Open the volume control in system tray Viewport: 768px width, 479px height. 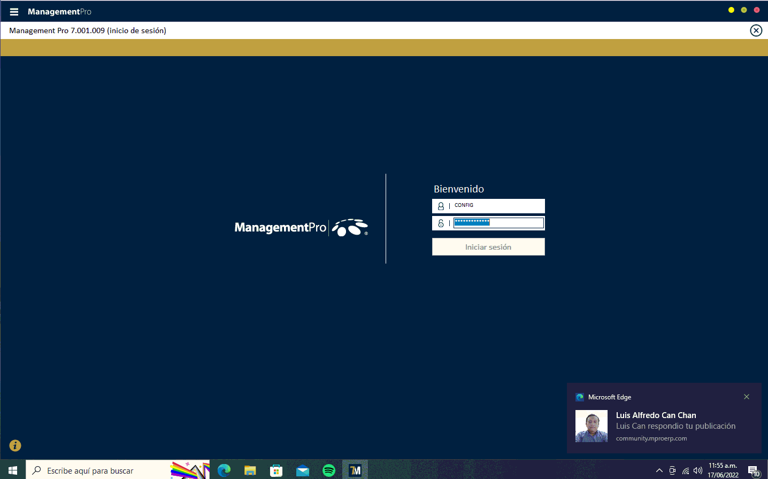(x=698, y=470)
